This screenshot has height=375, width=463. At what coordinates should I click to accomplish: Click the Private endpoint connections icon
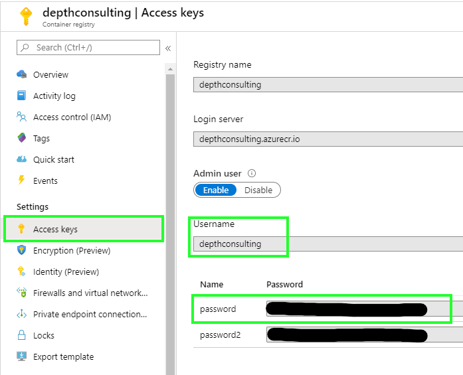21,314
